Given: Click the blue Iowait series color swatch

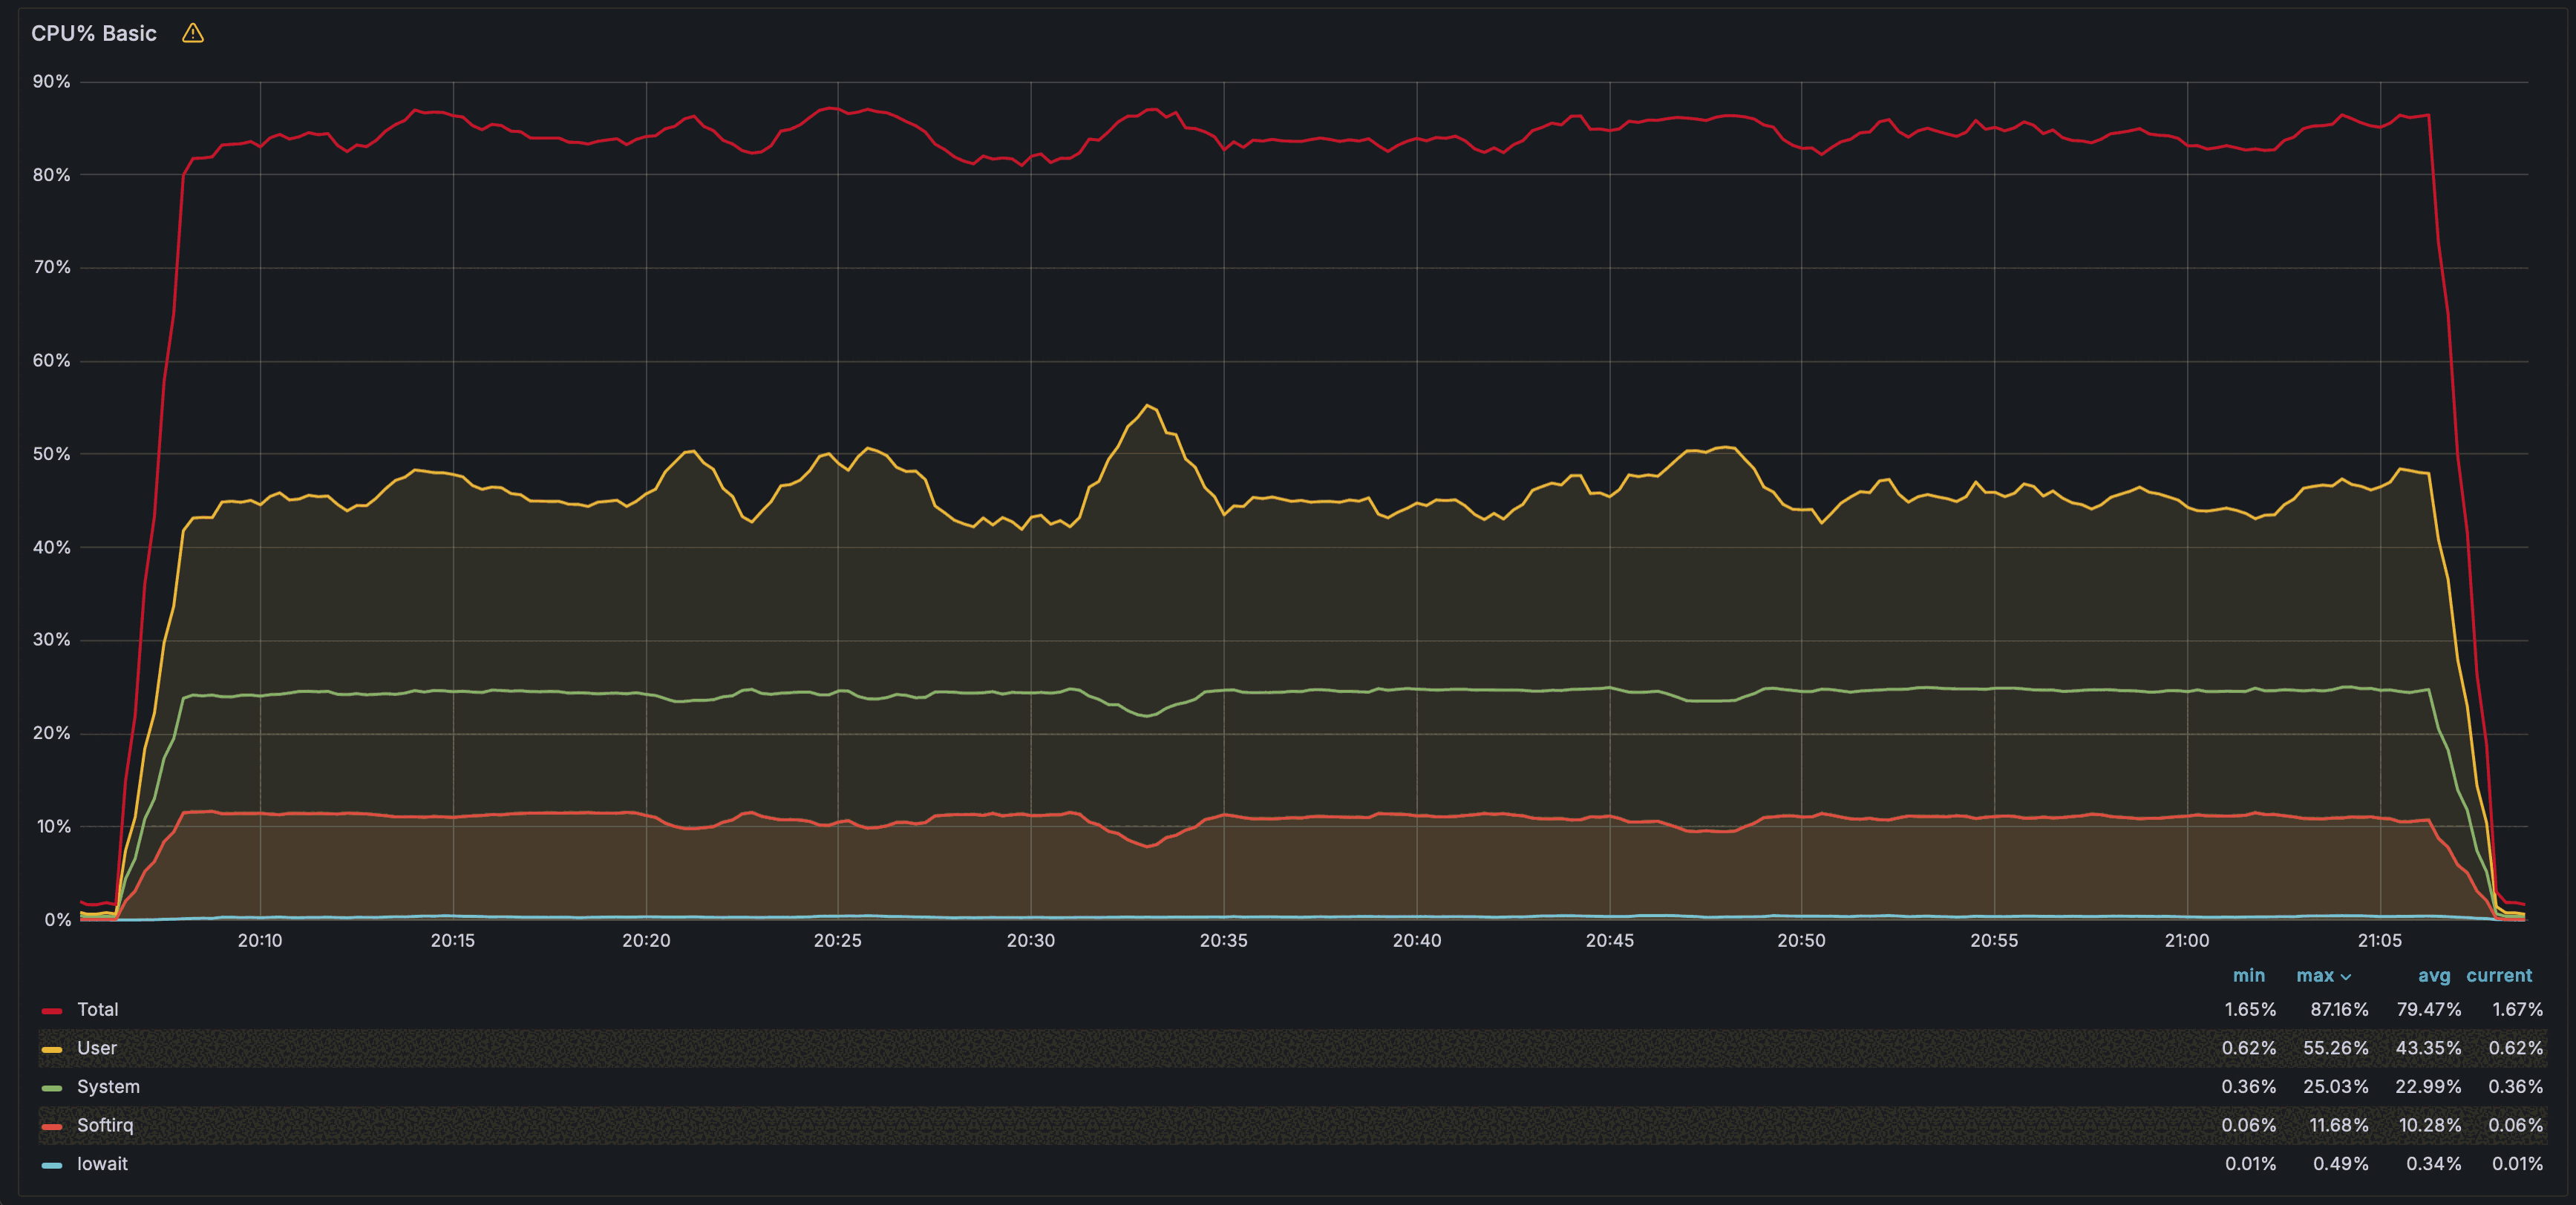Looking at the screenshot, I should [52, 1165].
